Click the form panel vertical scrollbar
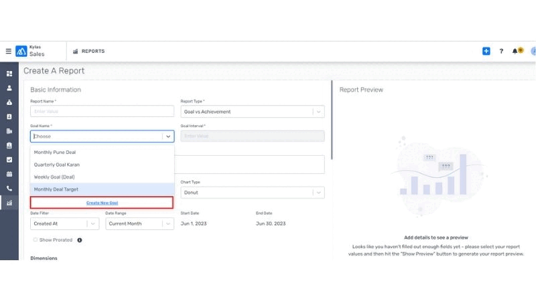 coord(332,120)
